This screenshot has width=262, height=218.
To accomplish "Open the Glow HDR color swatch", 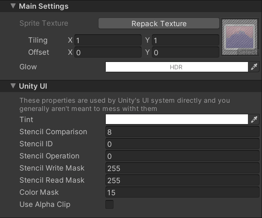I will pyautogui.click(x=177, y=67).
